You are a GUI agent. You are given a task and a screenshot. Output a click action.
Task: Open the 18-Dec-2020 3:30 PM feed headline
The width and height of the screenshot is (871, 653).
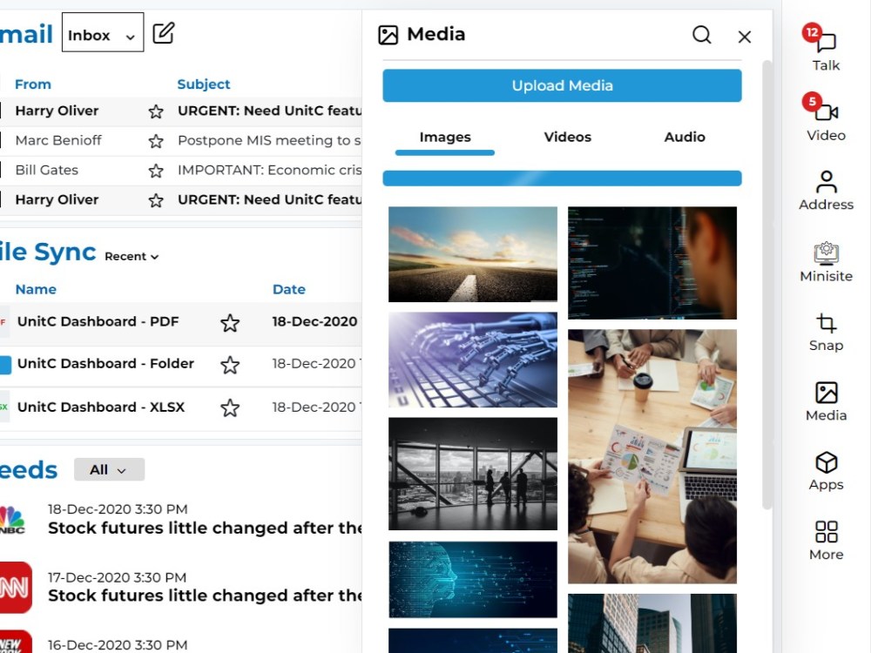point(205,528)
